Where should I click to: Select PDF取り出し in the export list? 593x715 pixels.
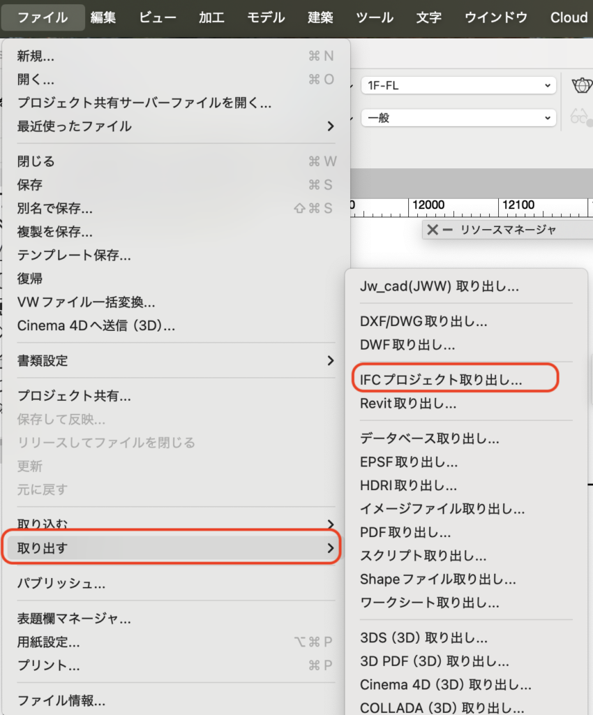click(405, 533)
